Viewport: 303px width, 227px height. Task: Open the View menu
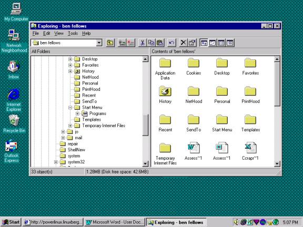59,34
